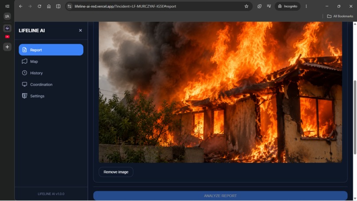Bookmark this page with the star icon
This screenshot has width=357, height=201.
tap(246, 6)
